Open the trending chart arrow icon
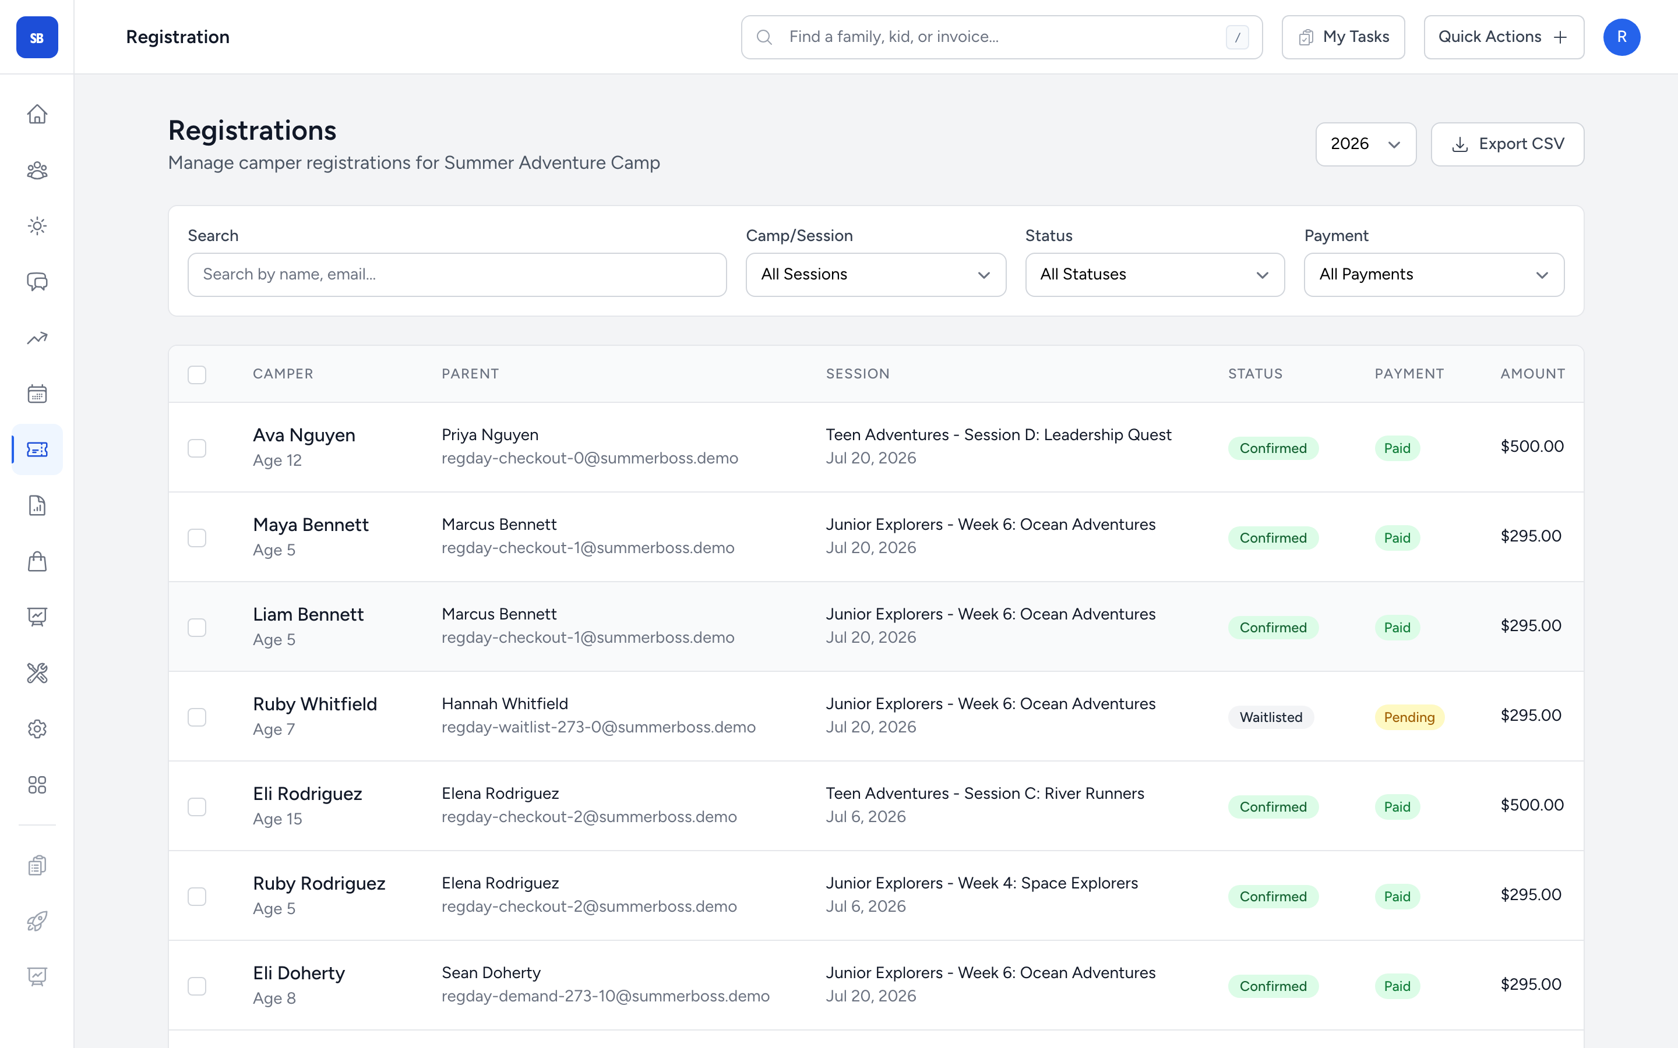Image resolution: width=1678 pixels, height=1048 pixels. coord(37,338)
